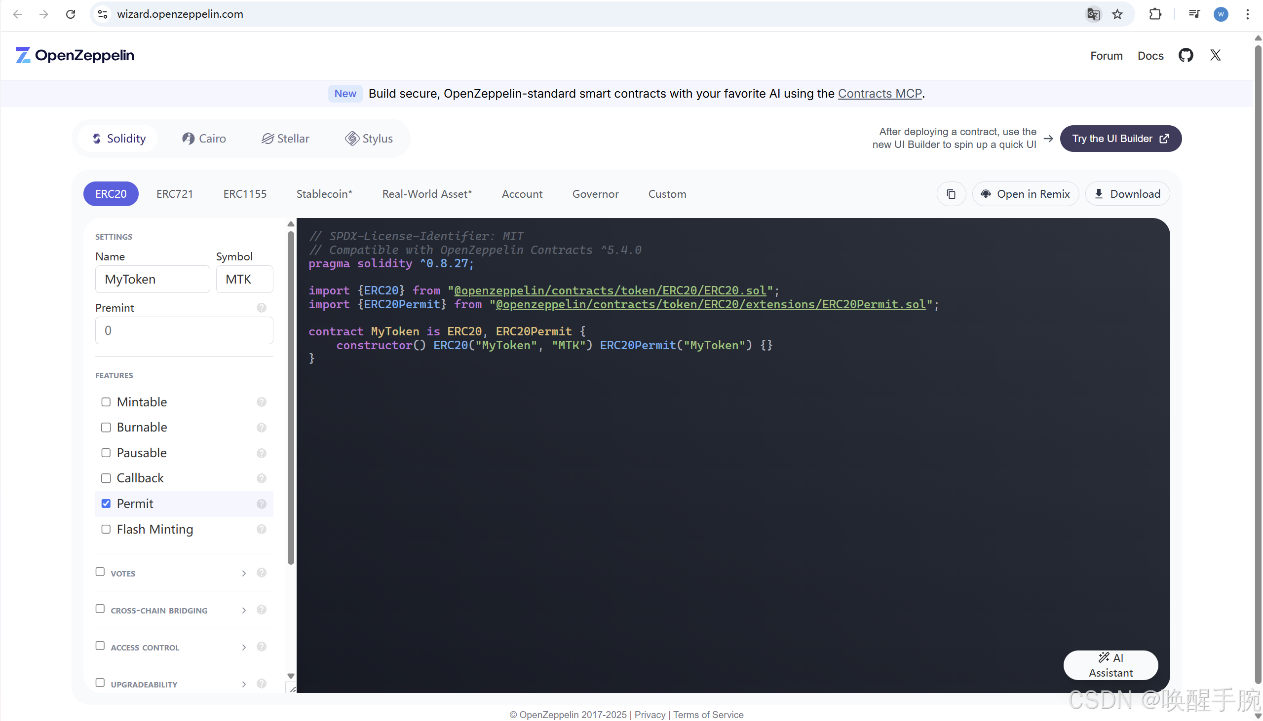Click help icon beside Flash Minting
Screen dimensions: 1263x721
[262, 529]
